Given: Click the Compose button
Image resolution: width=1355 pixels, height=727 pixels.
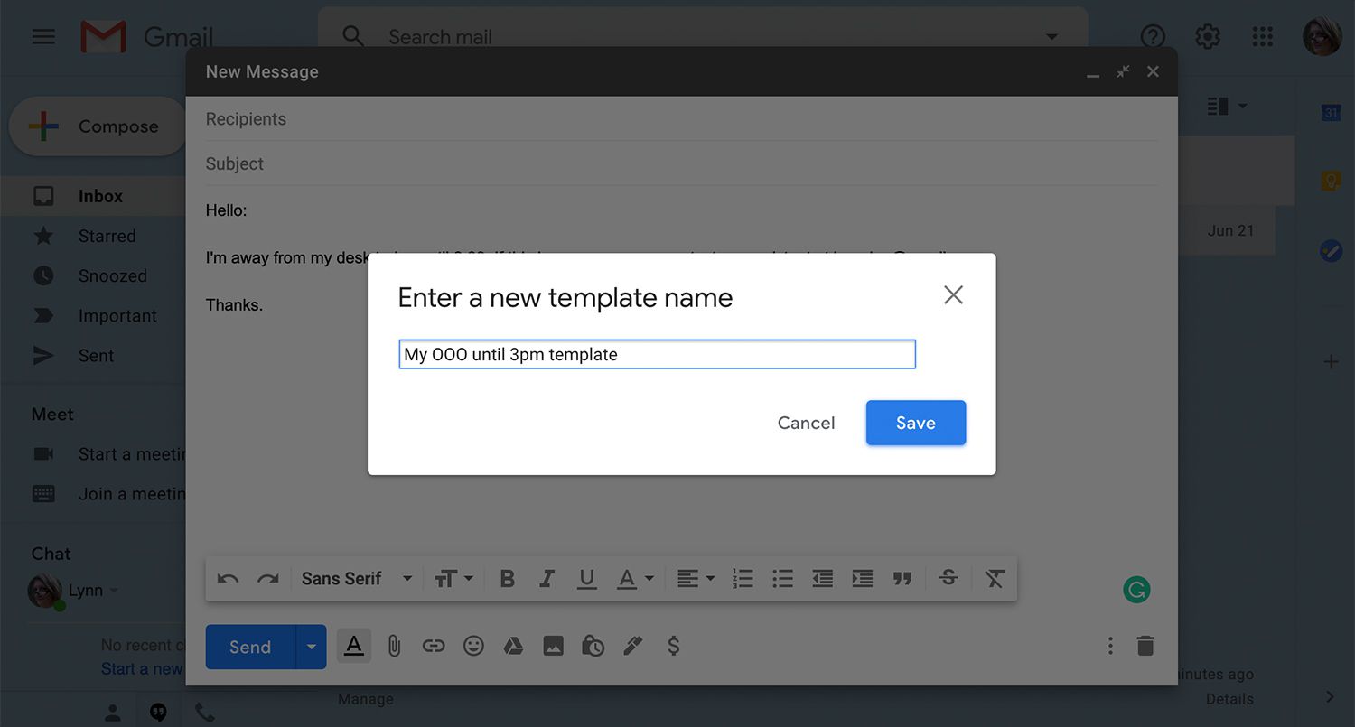Looking at the screenshot, I should click(98, 126).
